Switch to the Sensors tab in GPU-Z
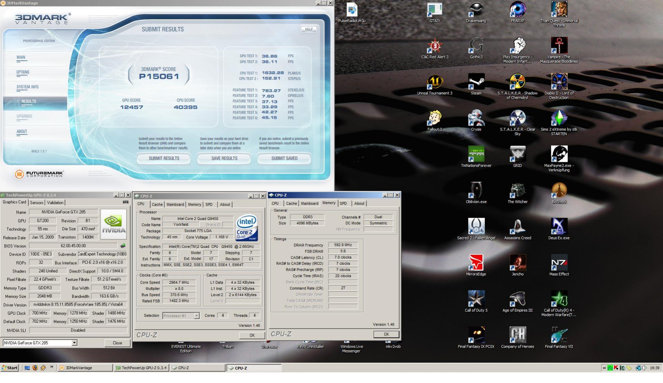Image resolution: width=663 pixels, height=383 pixels. pyautogui.click(x=37, y=203)
